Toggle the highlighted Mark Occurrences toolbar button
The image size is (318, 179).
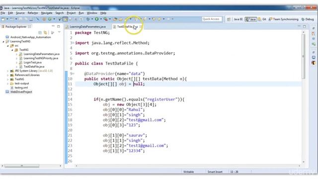[65, 19]
